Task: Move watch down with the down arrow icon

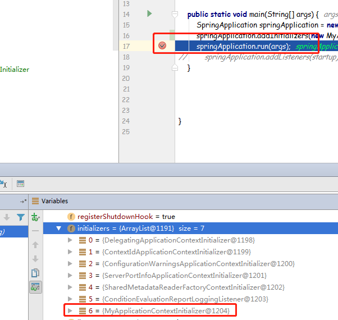Action: [x=35, y=259]
